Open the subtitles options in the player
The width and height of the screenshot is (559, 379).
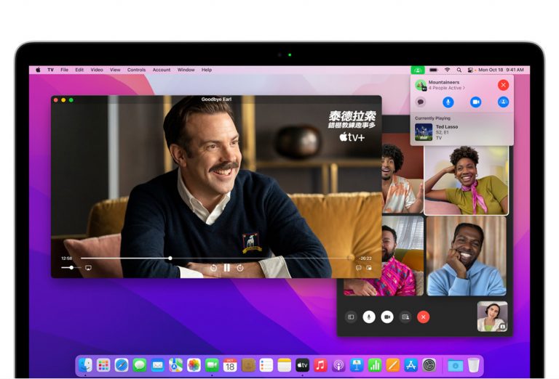pos(358,268)
